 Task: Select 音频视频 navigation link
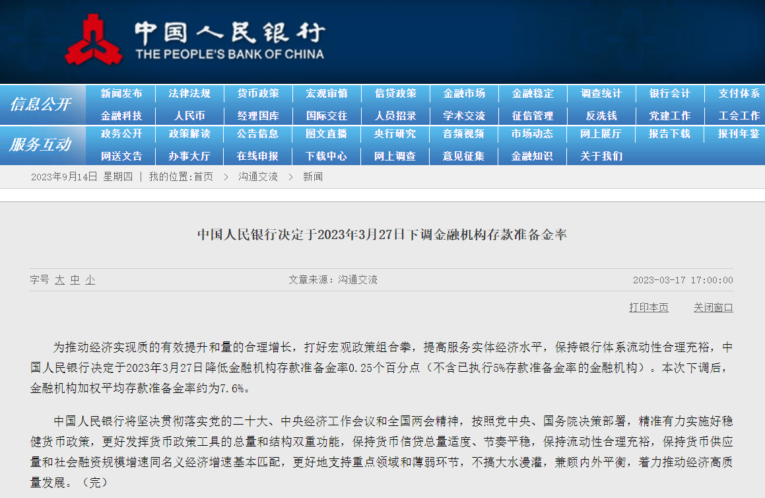463,134
